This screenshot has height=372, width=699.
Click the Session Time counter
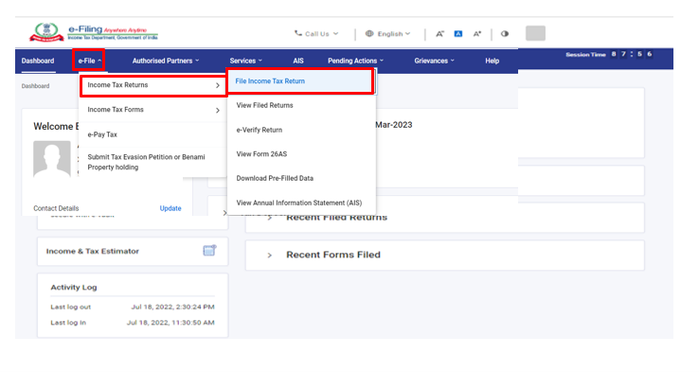[608, 54]
